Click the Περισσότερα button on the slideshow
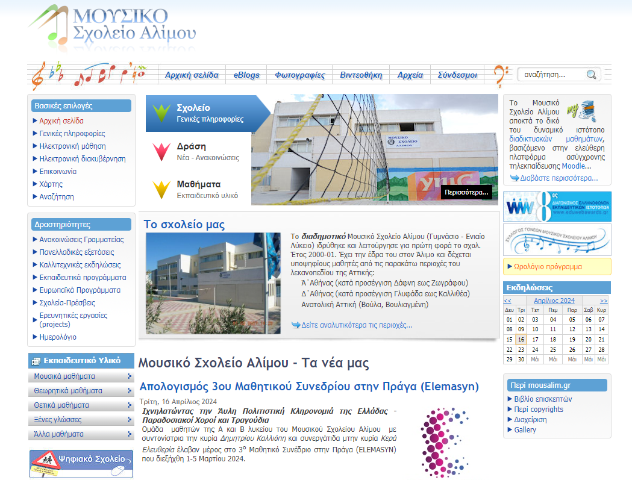The width and height of the screenshot is (632, 480). click(466, 192)
